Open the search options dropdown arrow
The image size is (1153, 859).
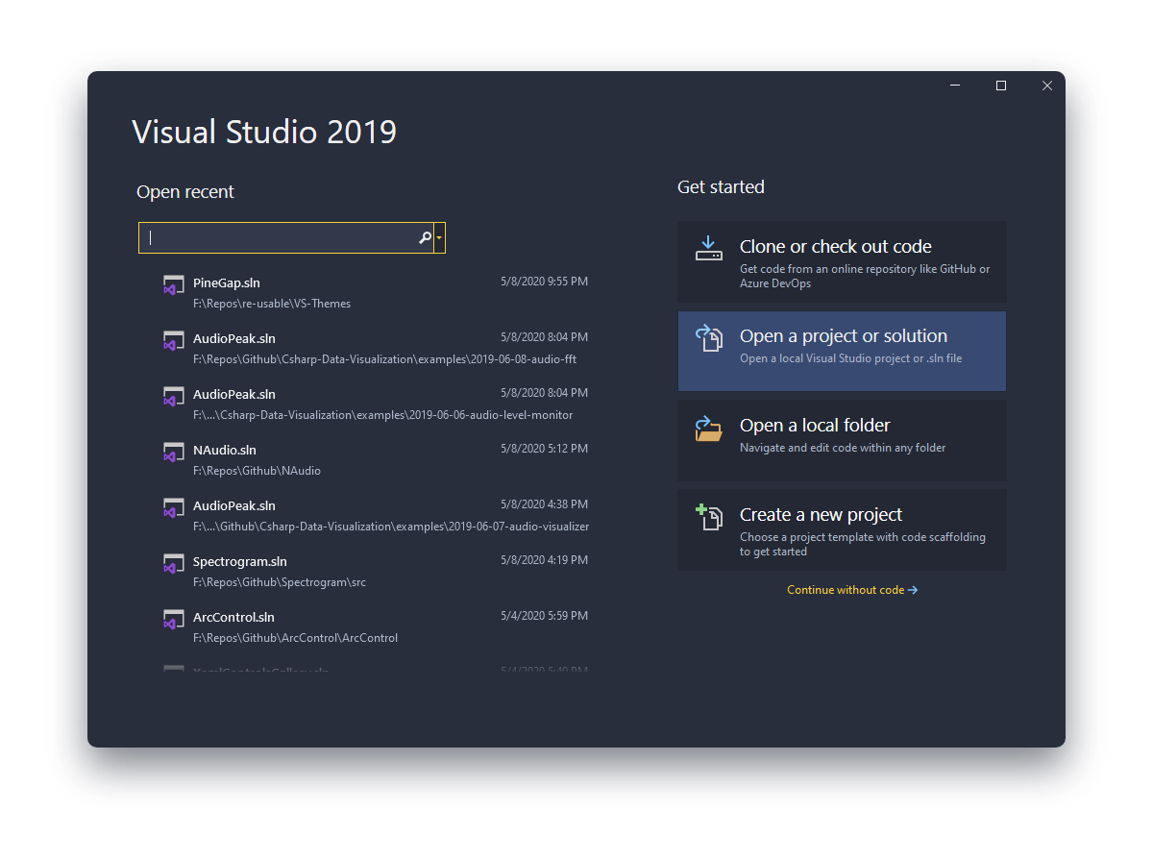(439, 237)
